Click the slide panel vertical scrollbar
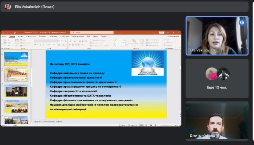Screen dimensions: 254x145 [x=30, y=72]
